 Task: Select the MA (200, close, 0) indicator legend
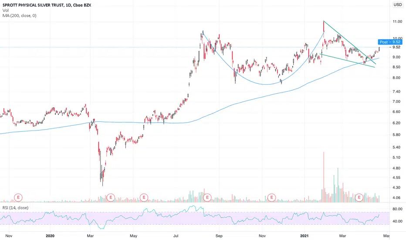click(20, 16)
